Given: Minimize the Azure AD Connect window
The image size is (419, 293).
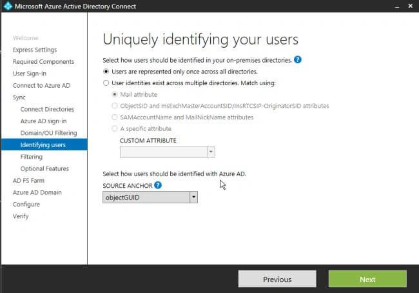Looking at the screenshot, I should pyautogui.click(x=397, y=6).
